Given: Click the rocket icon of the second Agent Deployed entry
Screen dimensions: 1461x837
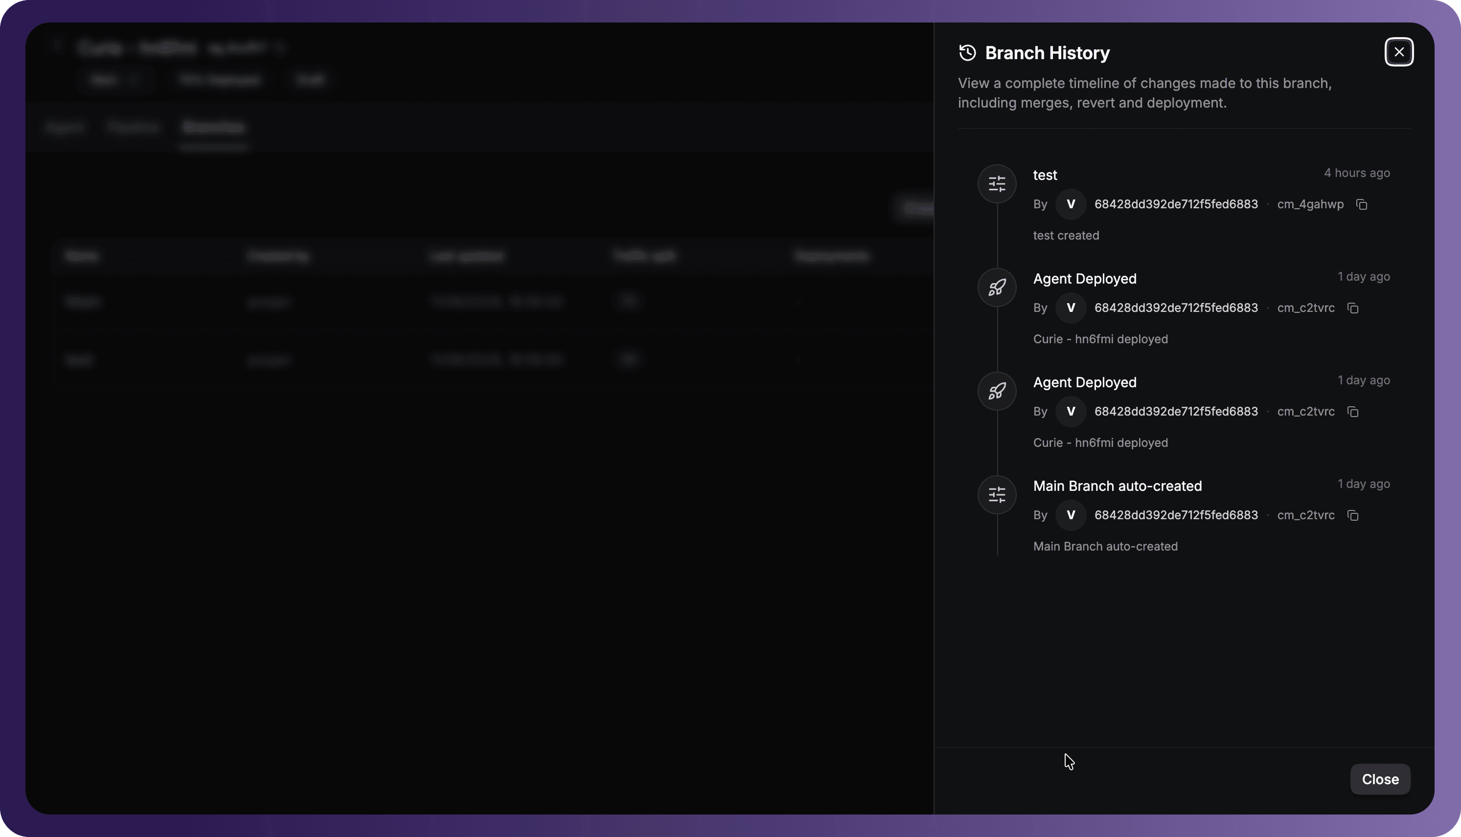Looking at the screenshot, I should (997, 392).
